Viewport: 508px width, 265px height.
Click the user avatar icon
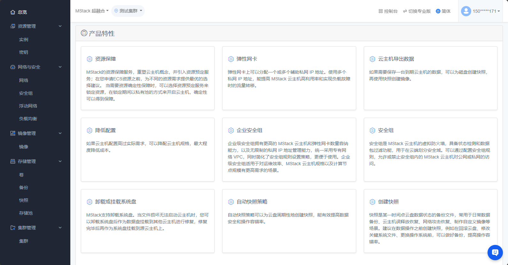466,11
